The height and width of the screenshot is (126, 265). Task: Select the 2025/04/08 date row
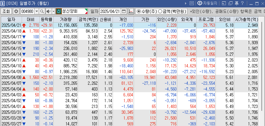130,78
